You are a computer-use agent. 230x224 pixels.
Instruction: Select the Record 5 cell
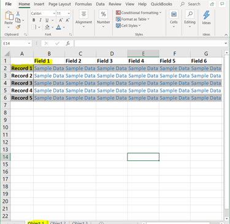(22, 98)
